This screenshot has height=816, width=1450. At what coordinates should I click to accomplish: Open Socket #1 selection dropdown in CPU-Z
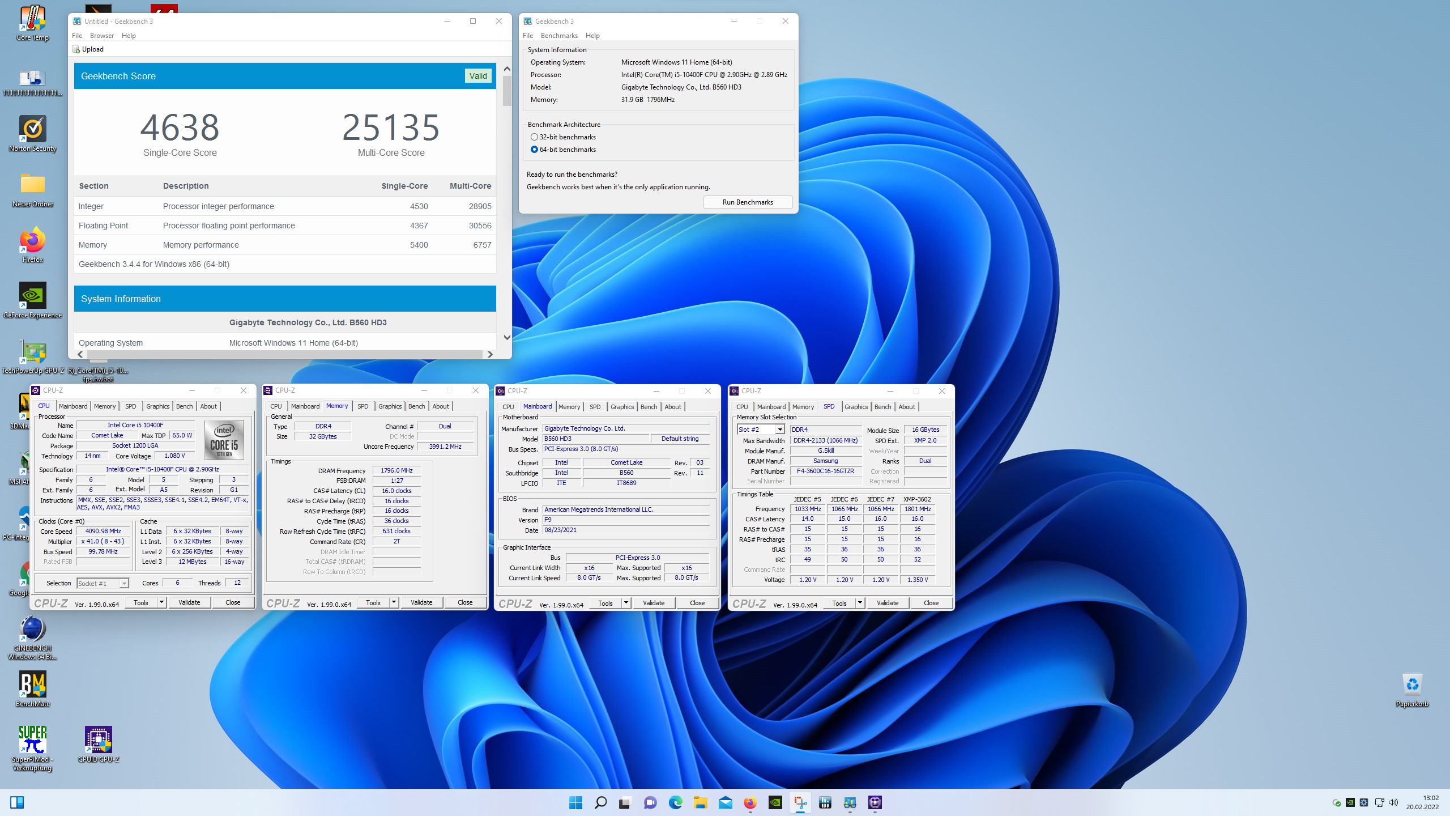pyautogui.click(x=103, y=583)
